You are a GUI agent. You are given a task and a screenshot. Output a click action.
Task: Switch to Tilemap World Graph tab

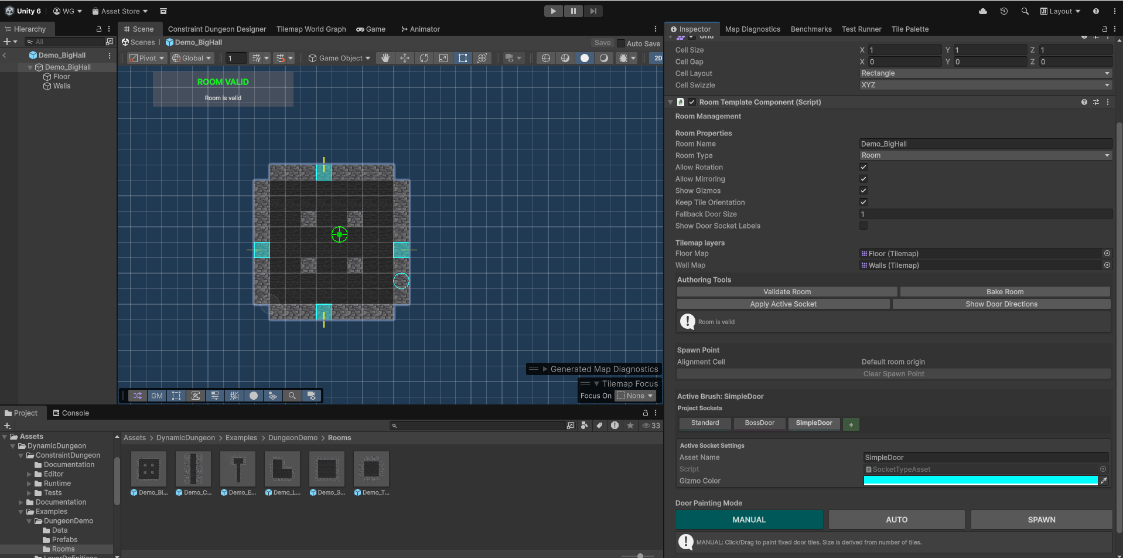[x=311, y=29]
